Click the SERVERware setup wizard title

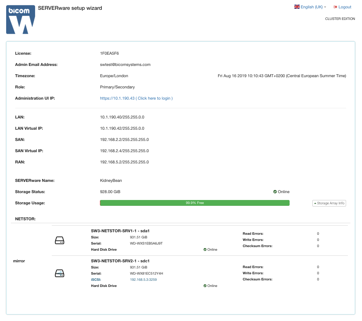70,8
